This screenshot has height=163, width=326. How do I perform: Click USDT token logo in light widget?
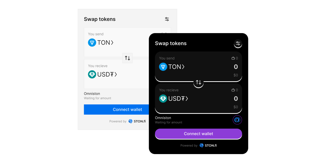click(92, 74)
